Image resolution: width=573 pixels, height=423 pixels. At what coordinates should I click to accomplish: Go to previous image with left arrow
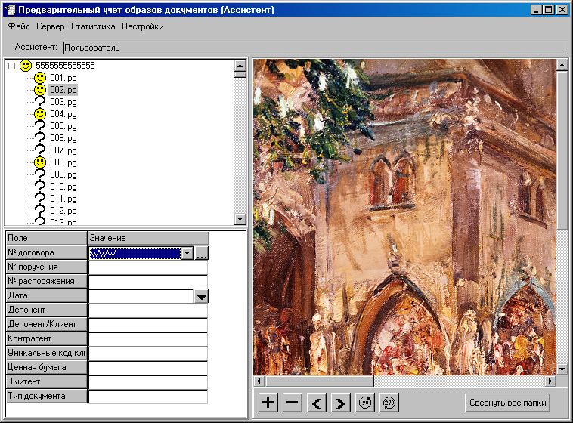(x=317, y=403)
